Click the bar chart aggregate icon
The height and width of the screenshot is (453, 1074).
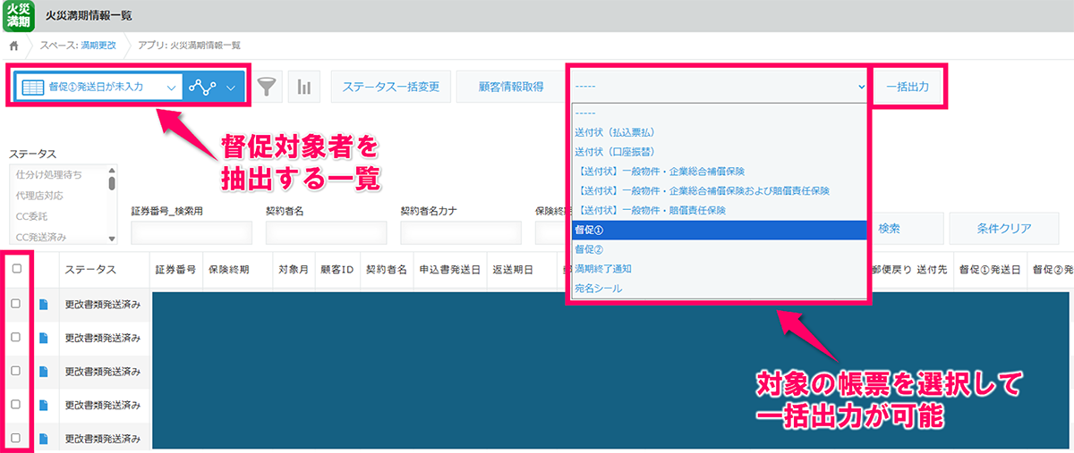[x=304, y=87]
